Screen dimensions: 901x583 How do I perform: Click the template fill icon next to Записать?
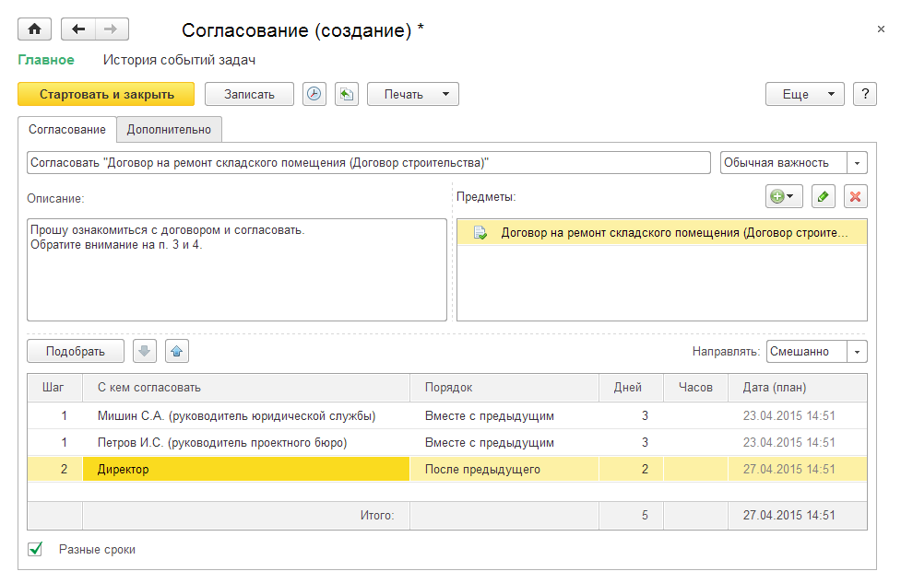click(x=347, y=94)
